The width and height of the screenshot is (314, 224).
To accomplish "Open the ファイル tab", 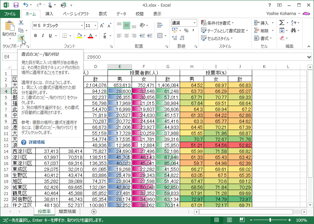I will click(10, 14).
